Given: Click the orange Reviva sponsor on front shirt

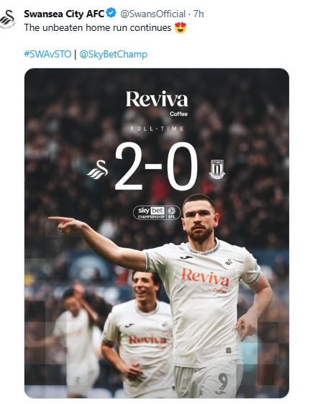Looking at the screenshot, I should point(205,279).
